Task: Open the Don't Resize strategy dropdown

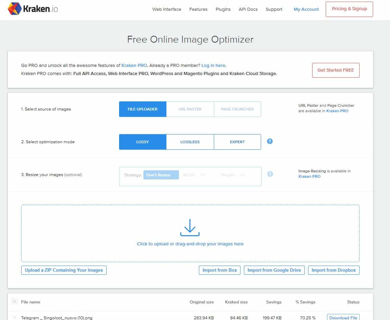Action: pyautogui.click(x=161, y=175)
